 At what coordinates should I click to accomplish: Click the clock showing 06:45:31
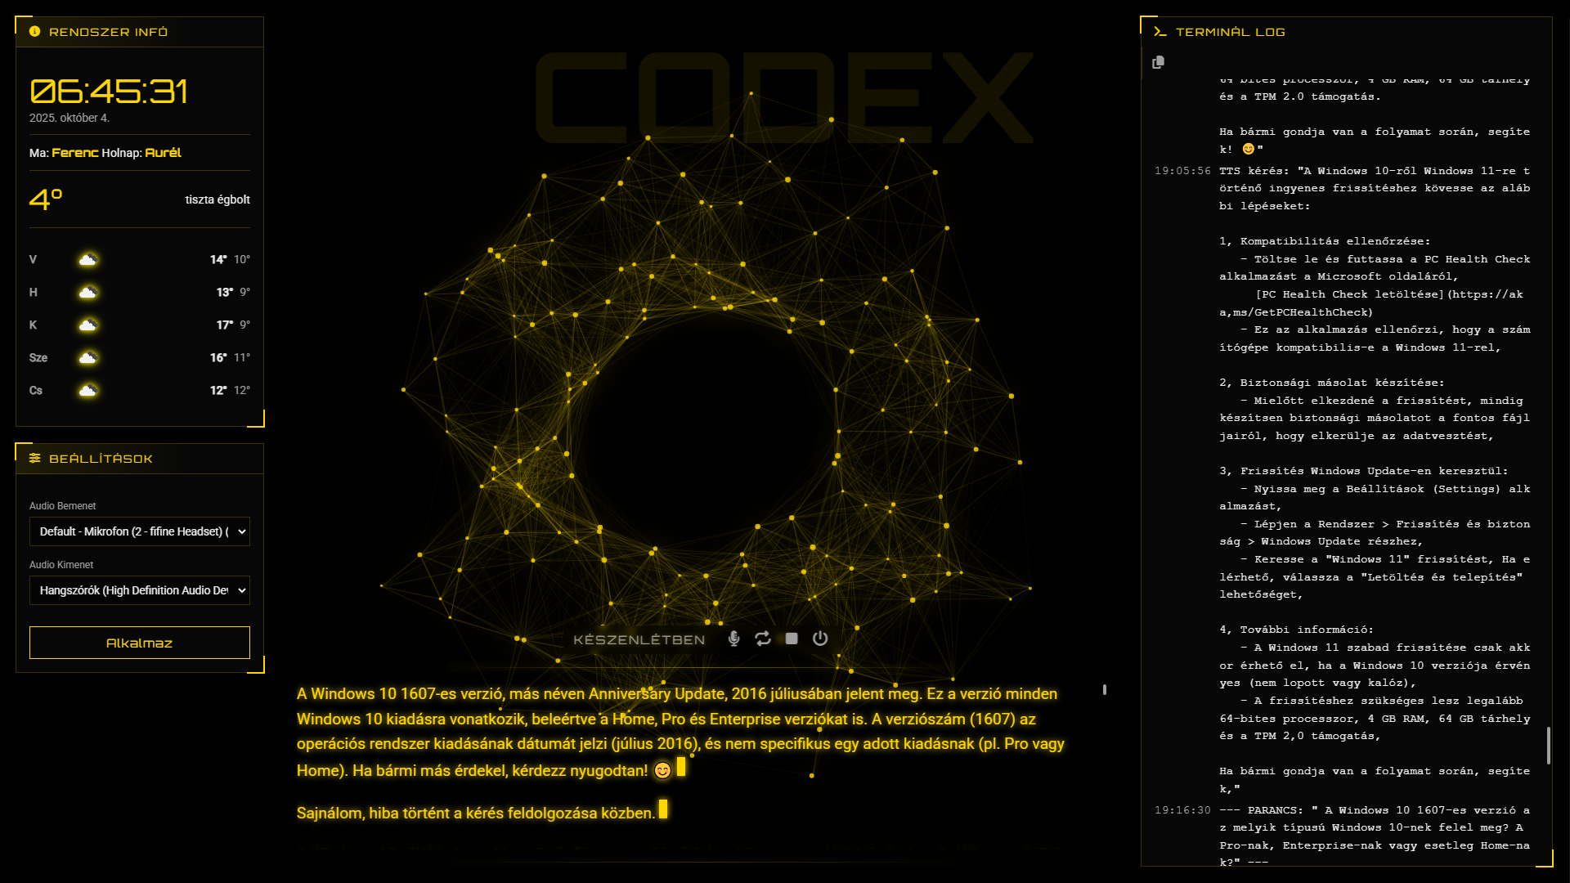109,91
